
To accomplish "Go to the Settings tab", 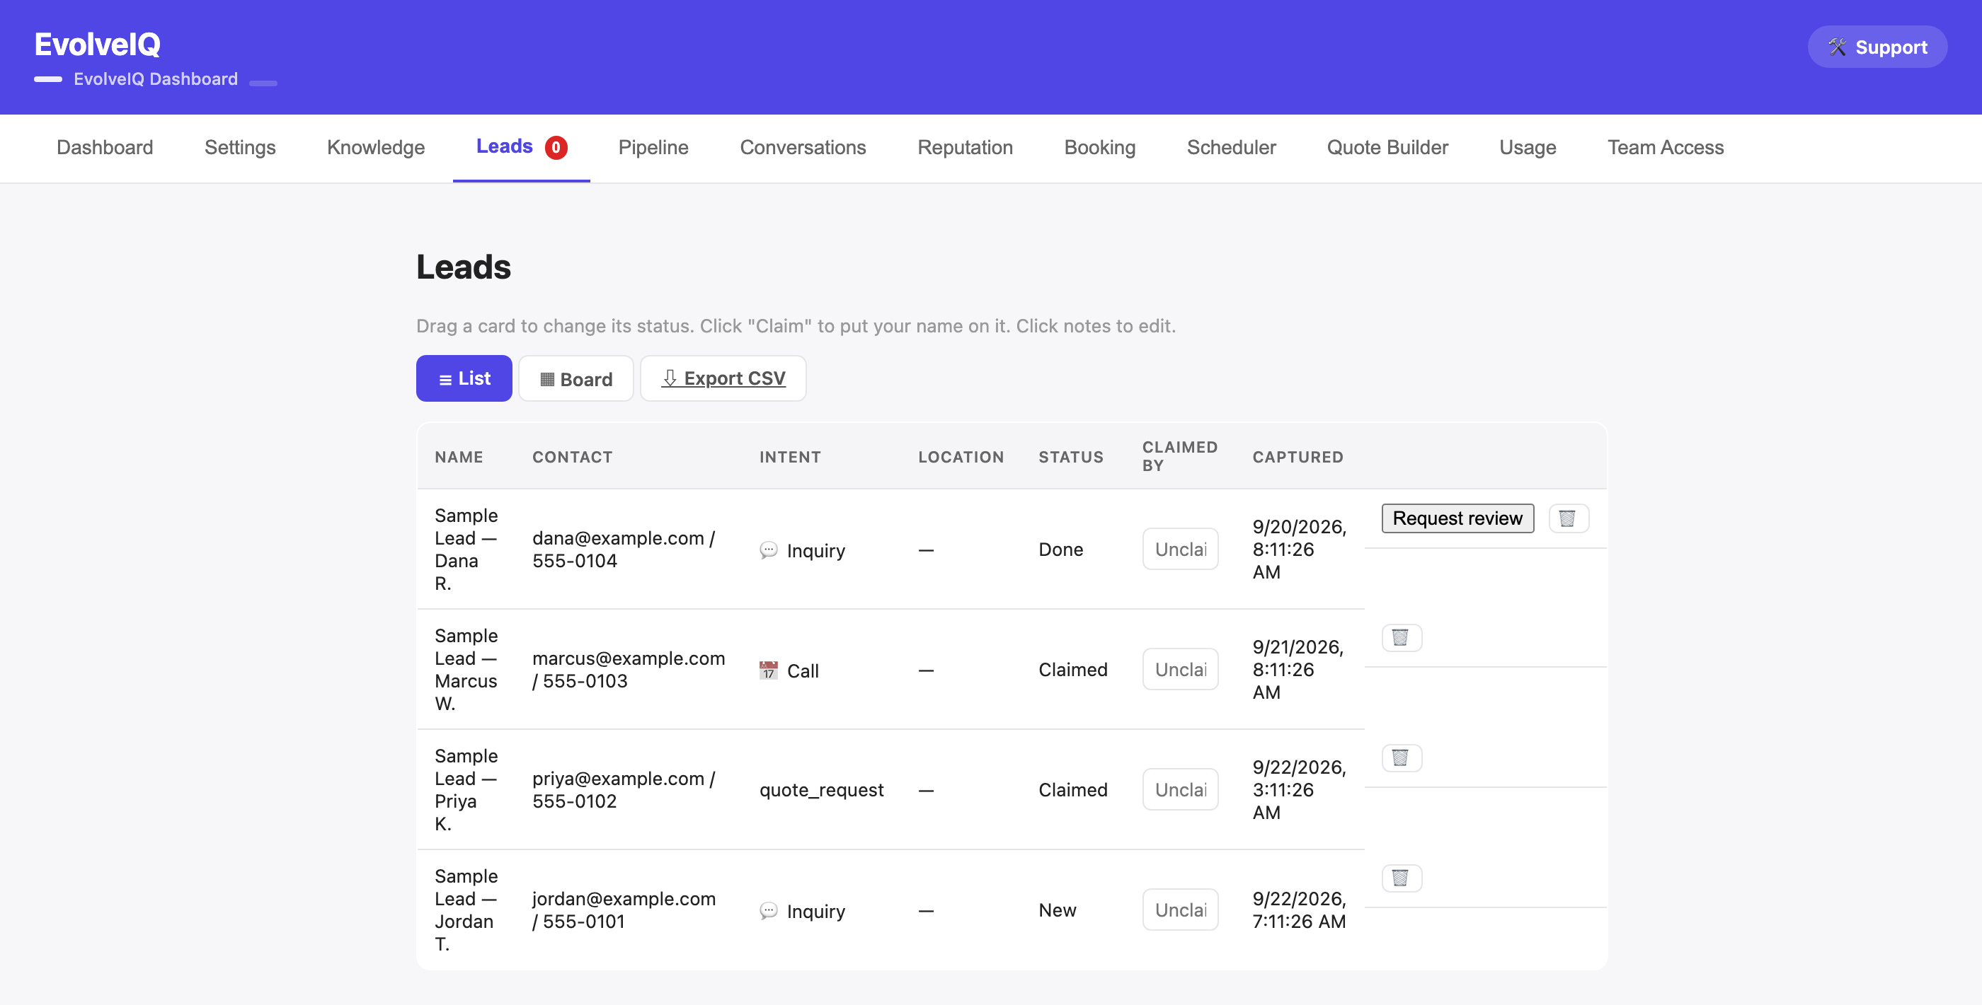I will point(240,148).
